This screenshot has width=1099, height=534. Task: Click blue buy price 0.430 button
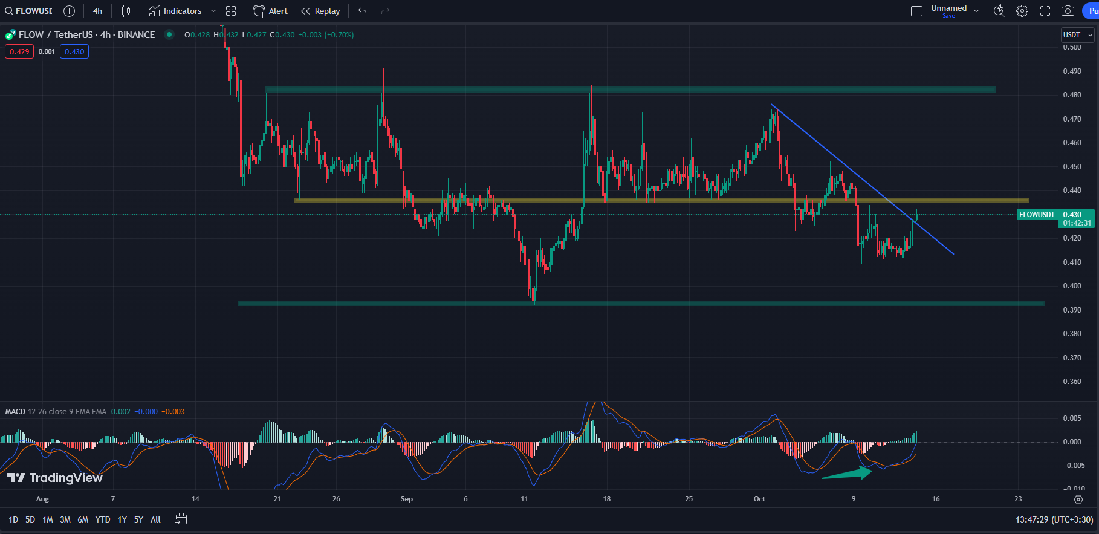tap(74, 51)
